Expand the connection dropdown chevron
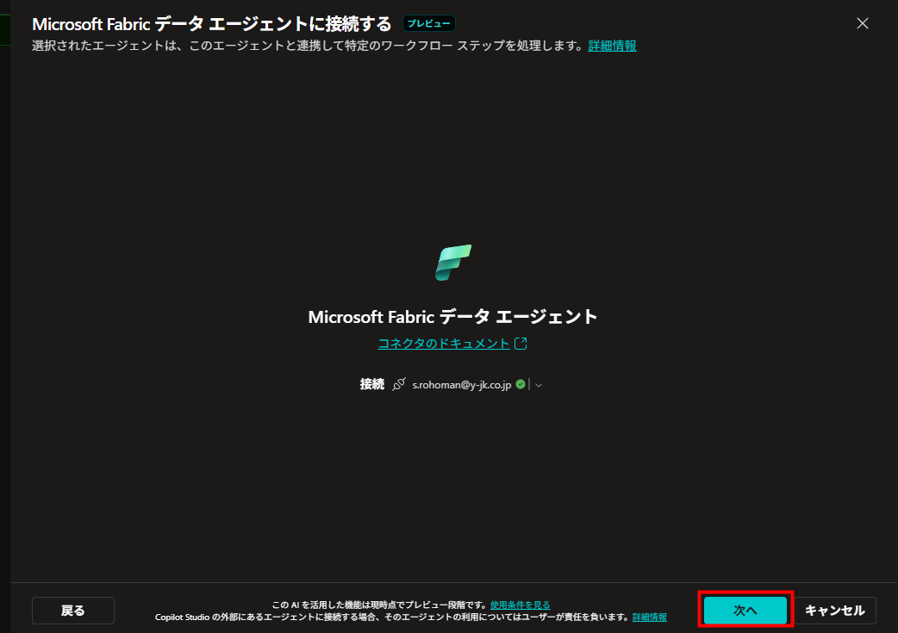The height and width of the screenshot is (633, 898). [x=539, y=385]
